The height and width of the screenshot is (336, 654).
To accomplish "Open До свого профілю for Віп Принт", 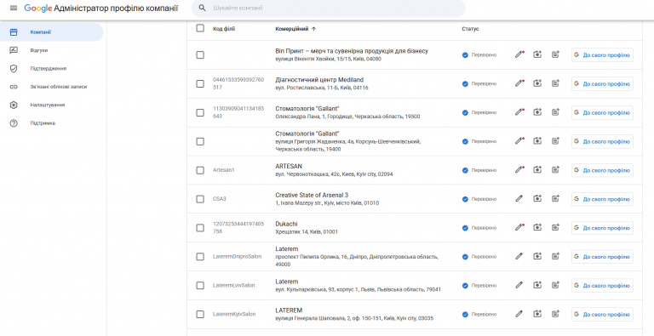I will tap(602, 54).
